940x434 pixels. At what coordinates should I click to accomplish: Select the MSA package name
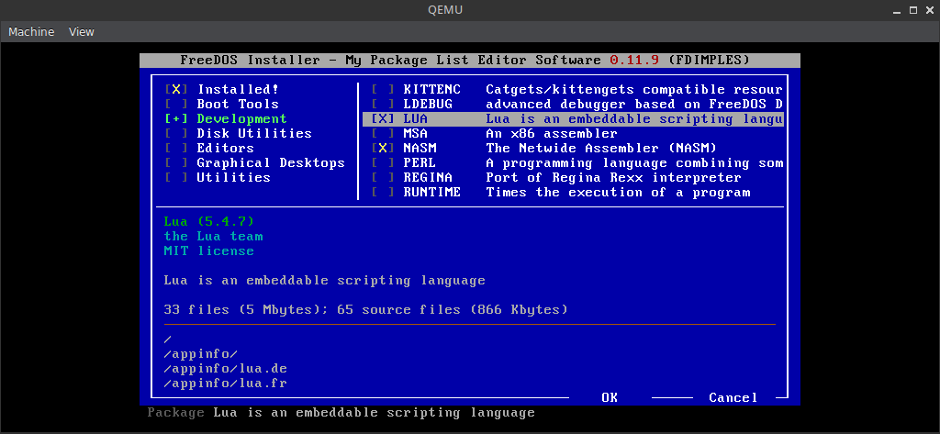pyautogui.click(x=416, y=134)
